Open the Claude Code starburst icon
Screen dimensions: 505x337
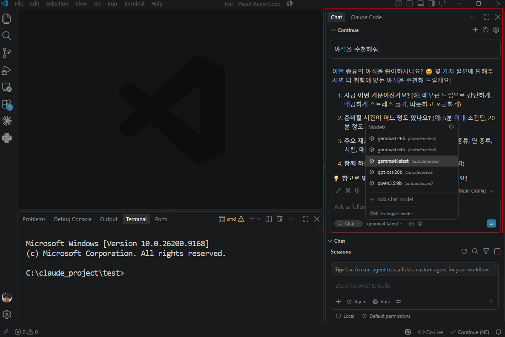[7, 121]
